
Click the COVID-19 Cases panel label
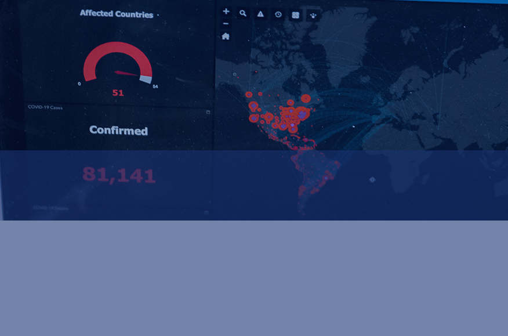pyautogui.click(x=45, y=107)
